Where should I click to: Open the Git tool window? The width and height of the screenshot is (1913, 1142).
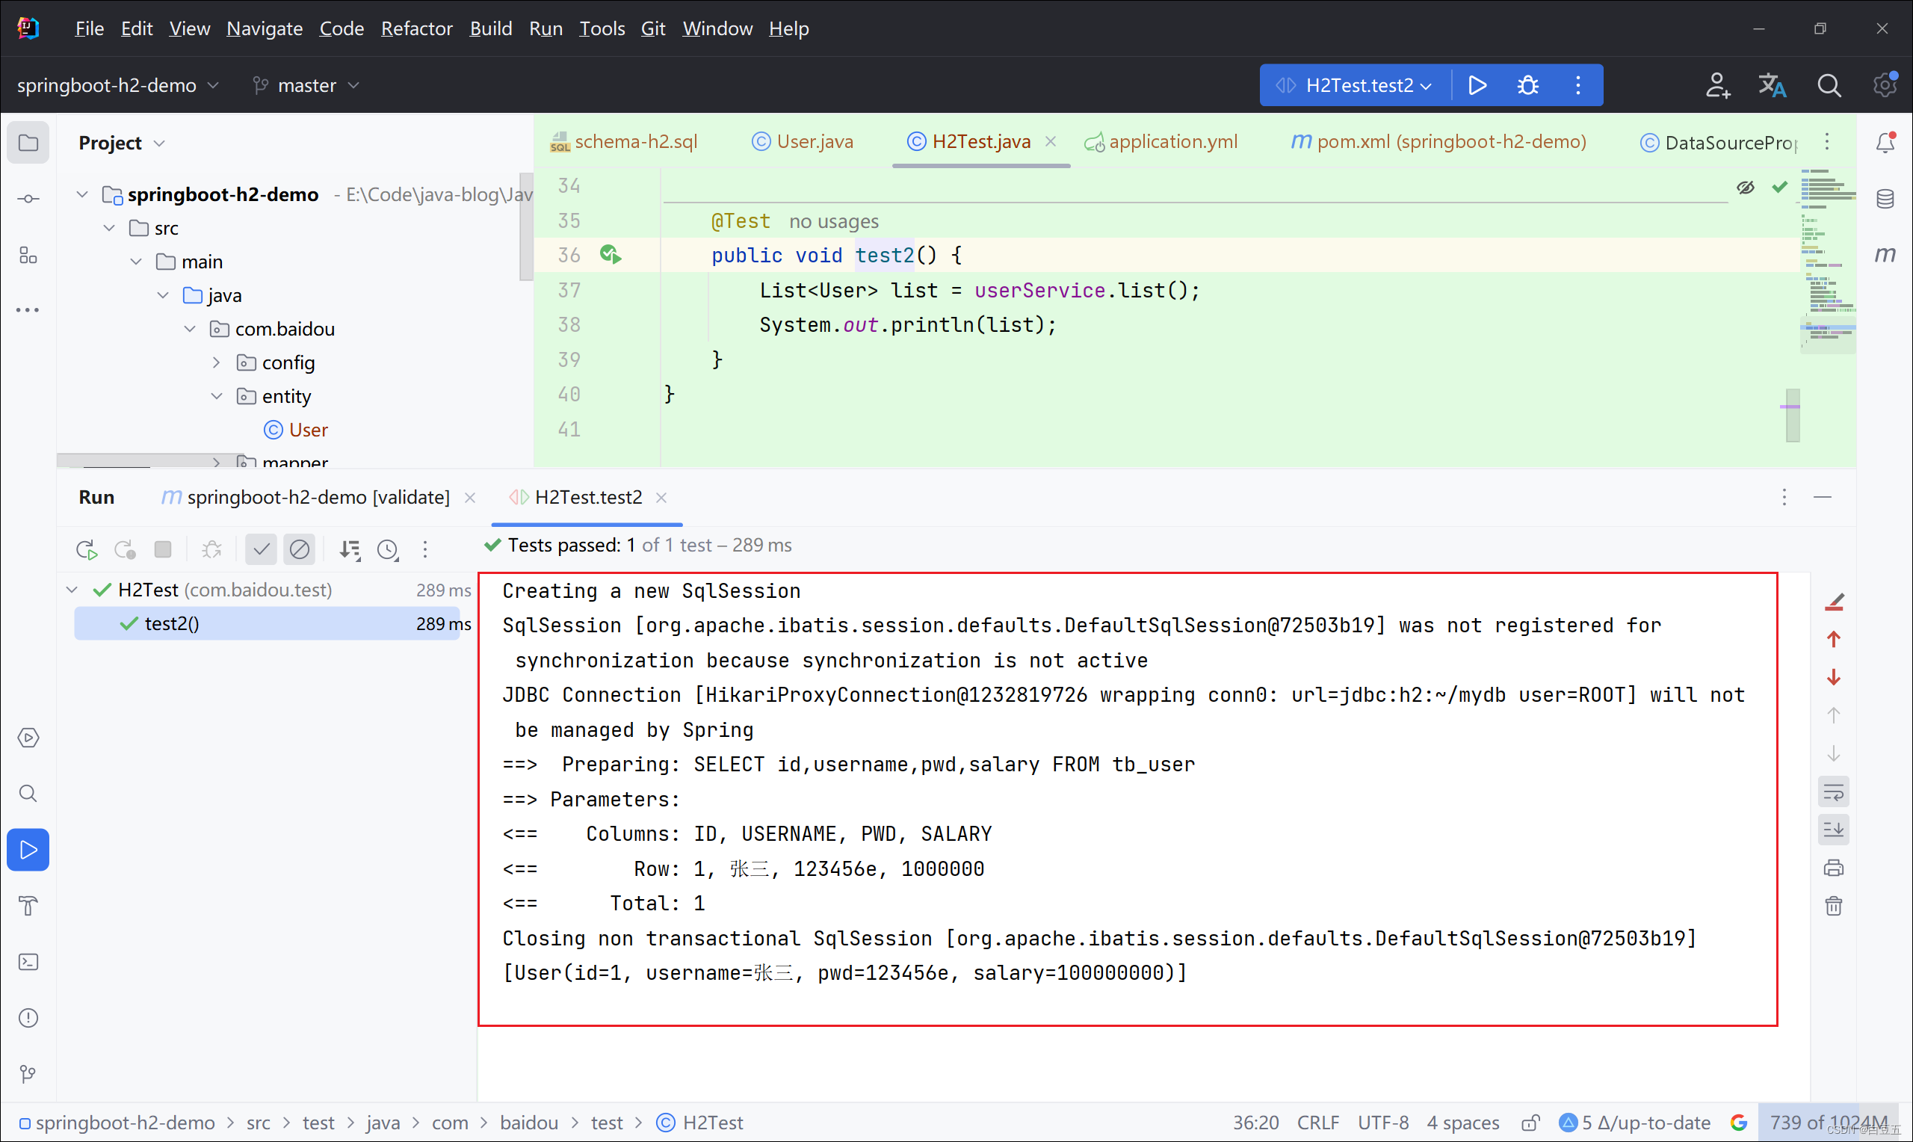pyautogui.click(x=28, y=1074)
